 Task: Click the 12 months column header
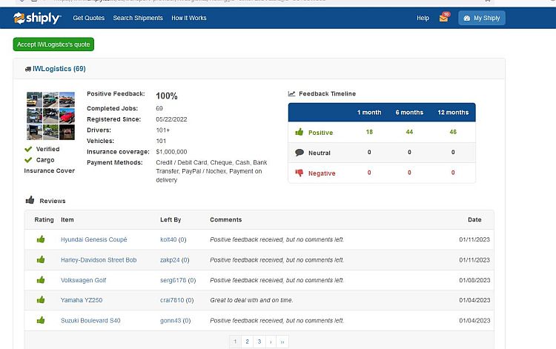point(453,113)
